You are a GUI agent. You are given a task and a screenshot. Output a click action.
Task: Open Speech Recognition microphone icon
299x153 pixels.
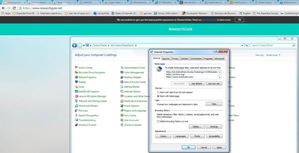[77, 115]
